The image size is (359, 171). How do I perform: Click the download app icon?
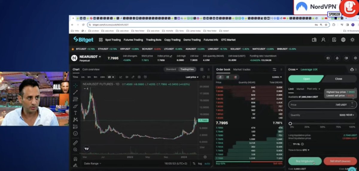334,40
